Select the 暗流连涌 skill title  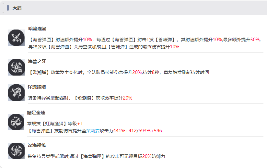(x=37, y=29)
